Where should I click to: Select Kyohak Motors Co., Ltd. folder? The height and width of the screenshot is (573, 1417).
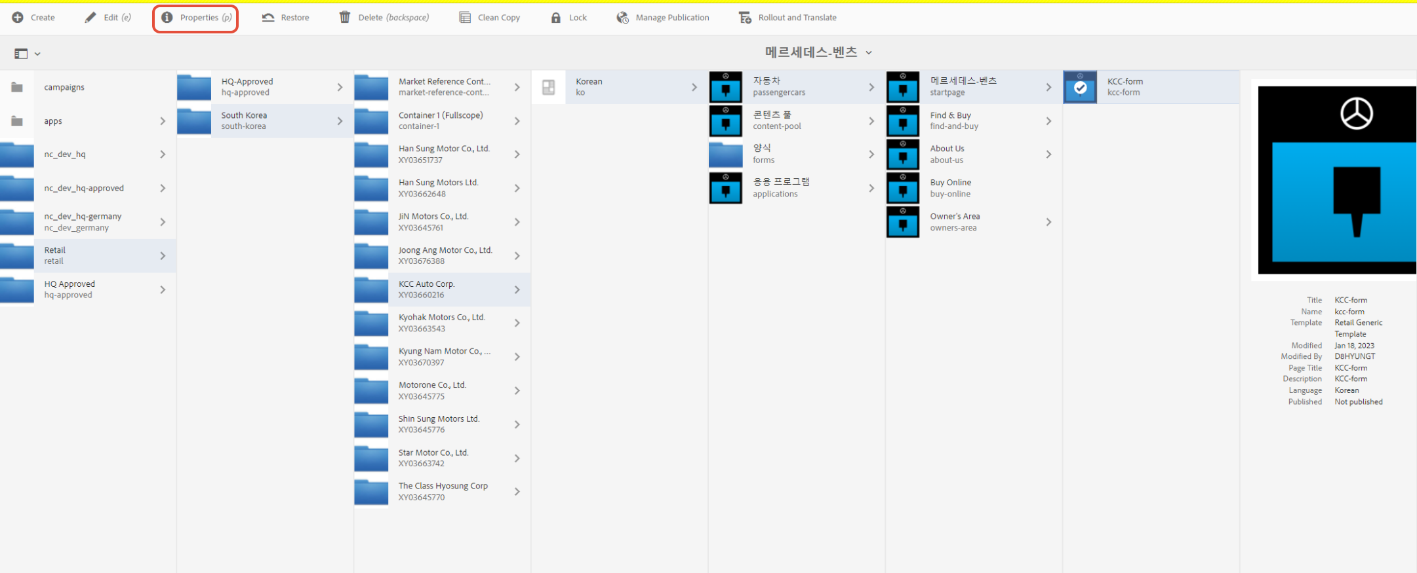[x=442, y=323]
